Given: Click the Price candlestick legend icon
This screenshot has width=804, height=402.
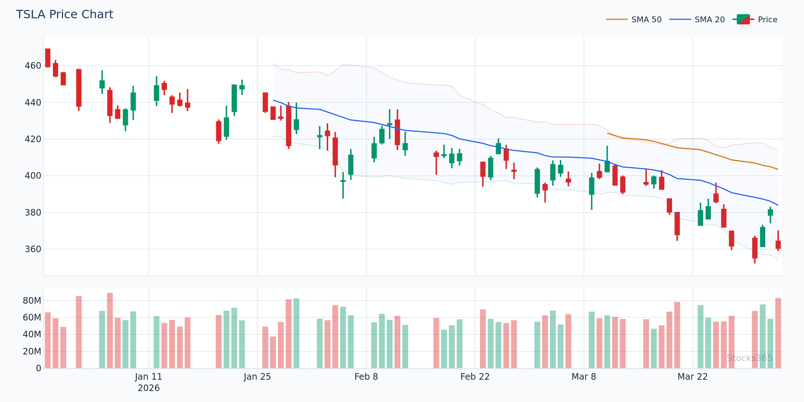Looking at the screenshot, I should (743, 19).
